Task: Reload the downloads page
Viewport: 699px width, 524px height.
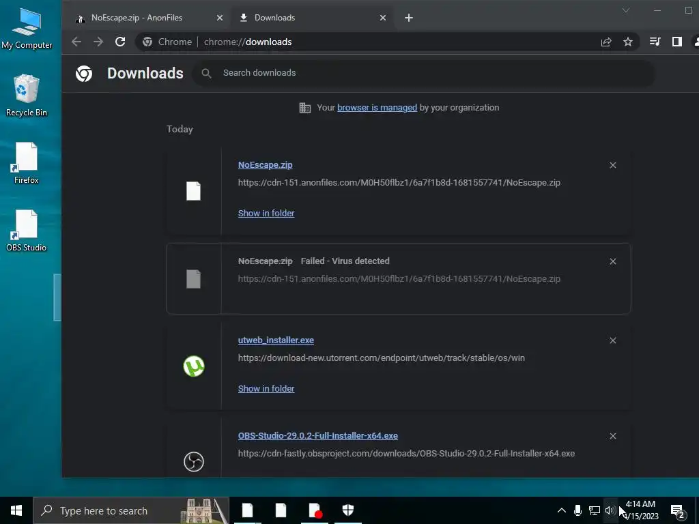Action: click(x=120, y=42)
